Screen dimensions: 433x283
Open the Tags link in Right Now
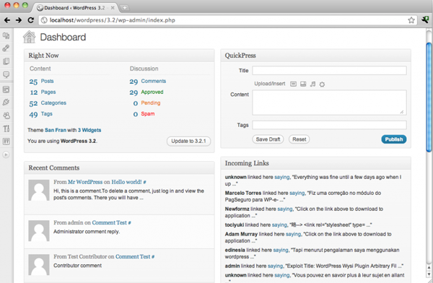47,114
